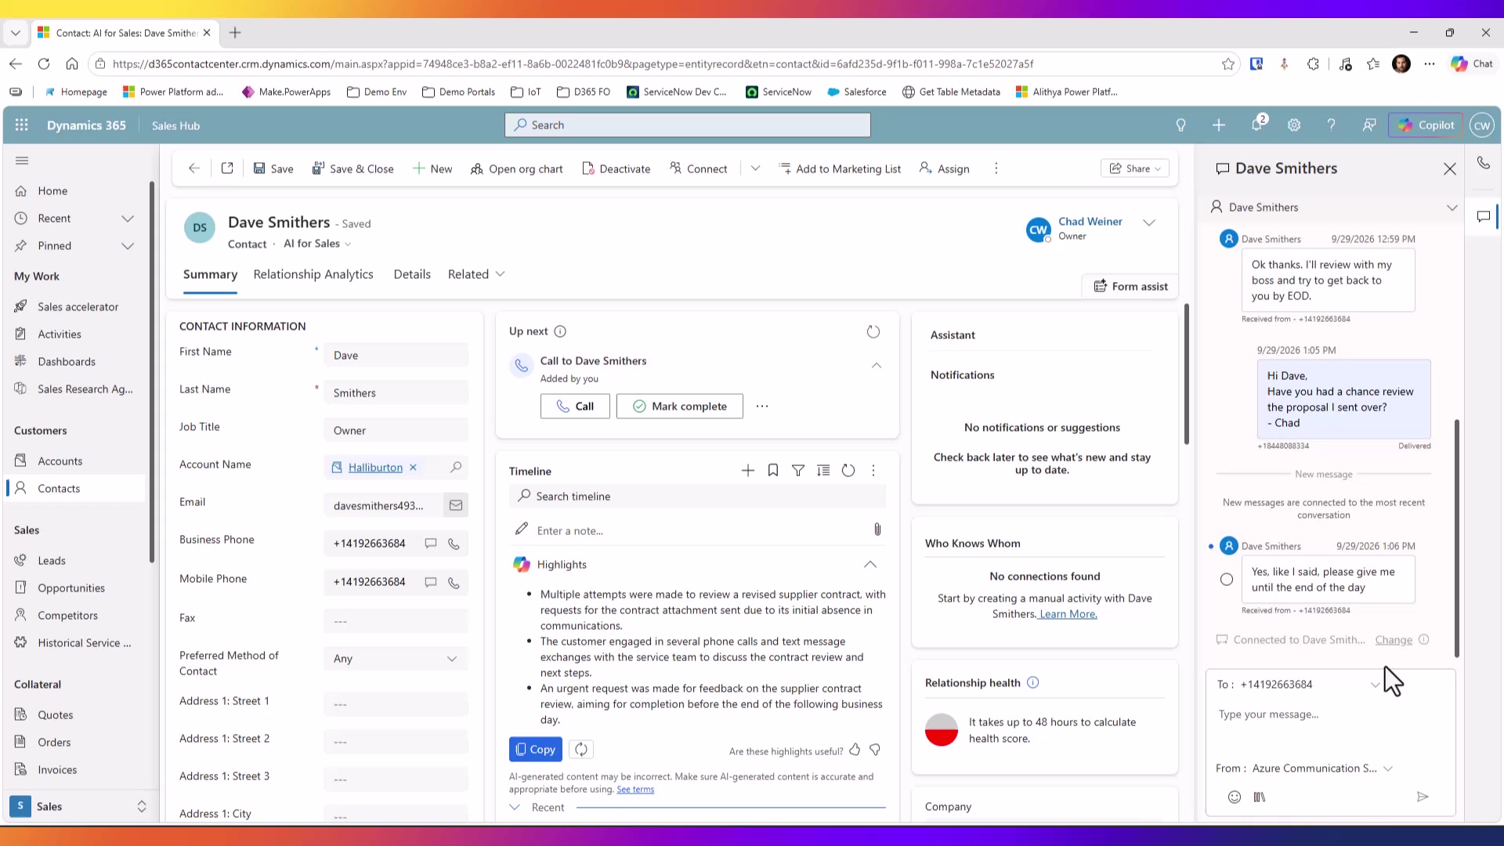Open the timeline filter icon
This screenshot has width=1504, height=846.
[x=798, y=471]
